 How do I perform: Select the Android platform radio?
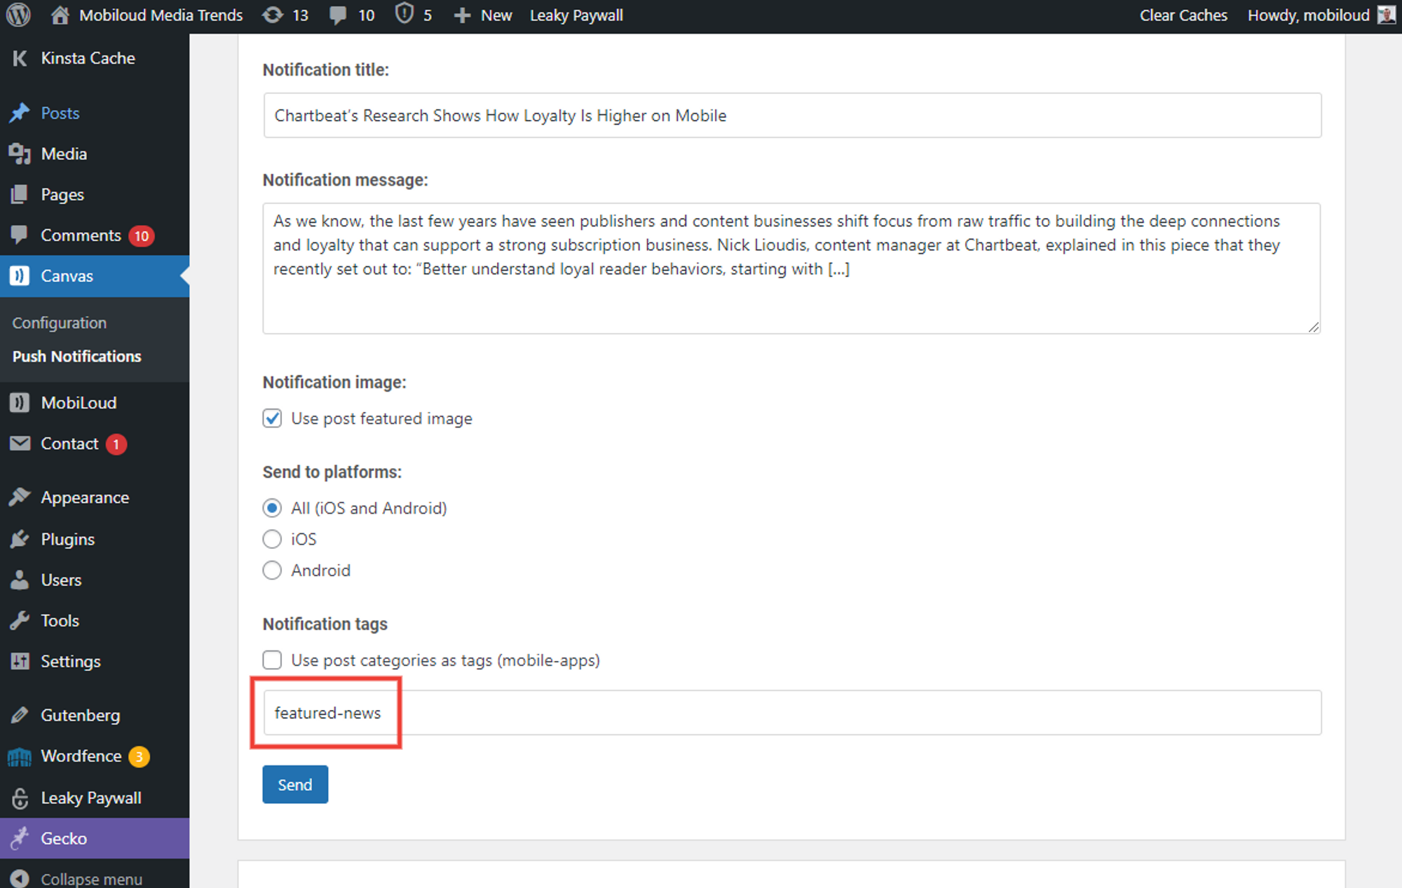point(272,571)
